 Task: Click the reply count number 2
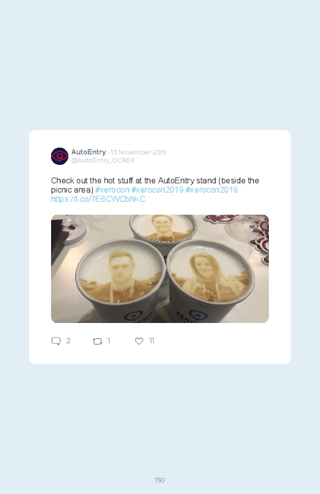[68, 341]
